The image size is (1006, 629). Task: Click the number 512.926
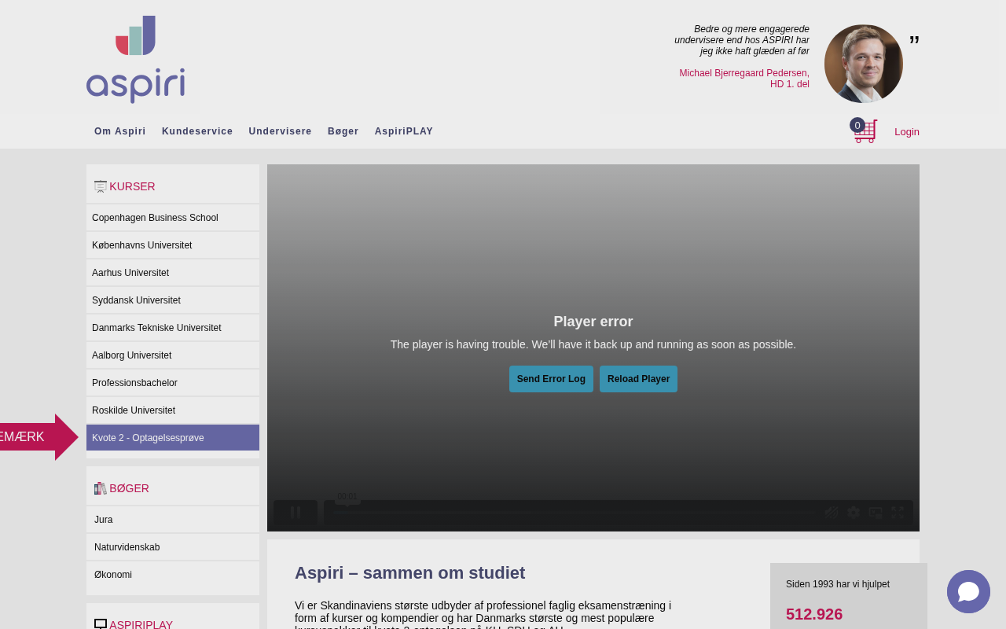pyautogui.click(x=814, y=614)
